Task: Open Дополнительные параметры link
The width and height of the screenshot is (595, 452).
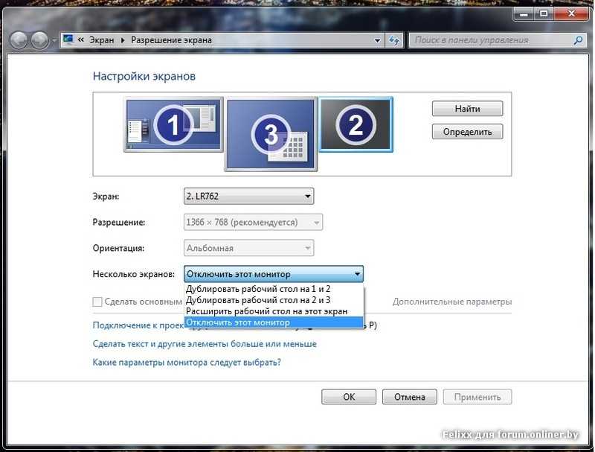Action: pyautogui.click(x=452, y=302)
